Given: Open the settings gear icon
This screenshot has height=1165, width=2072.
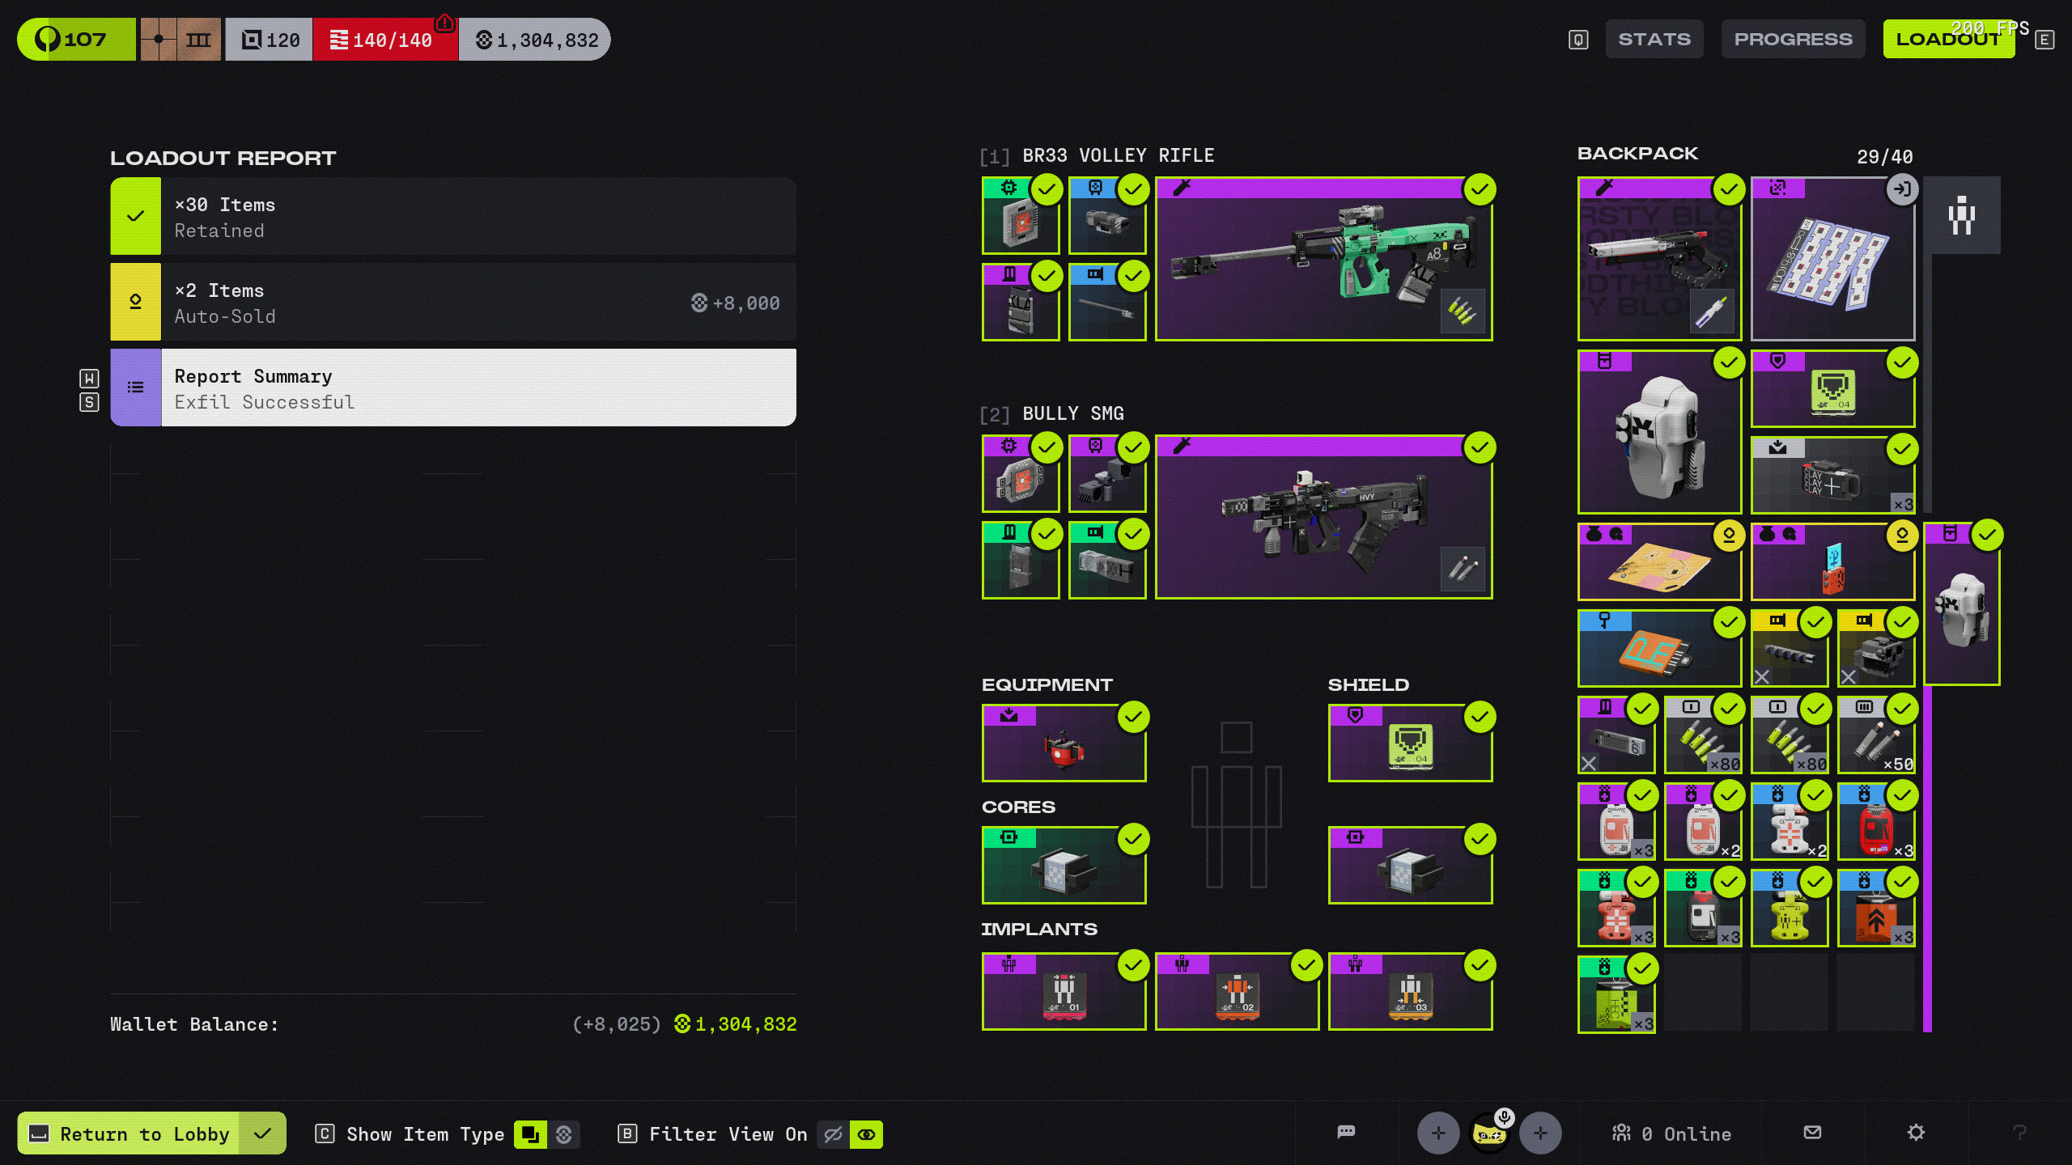Looking at the screenshot, I should 1915,1133.
